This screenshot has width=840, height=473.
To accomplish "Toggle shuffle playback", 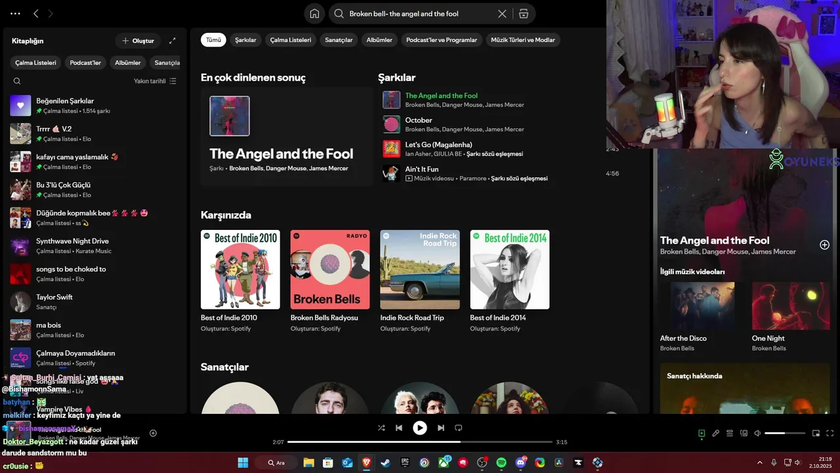I will pos(381,428).
